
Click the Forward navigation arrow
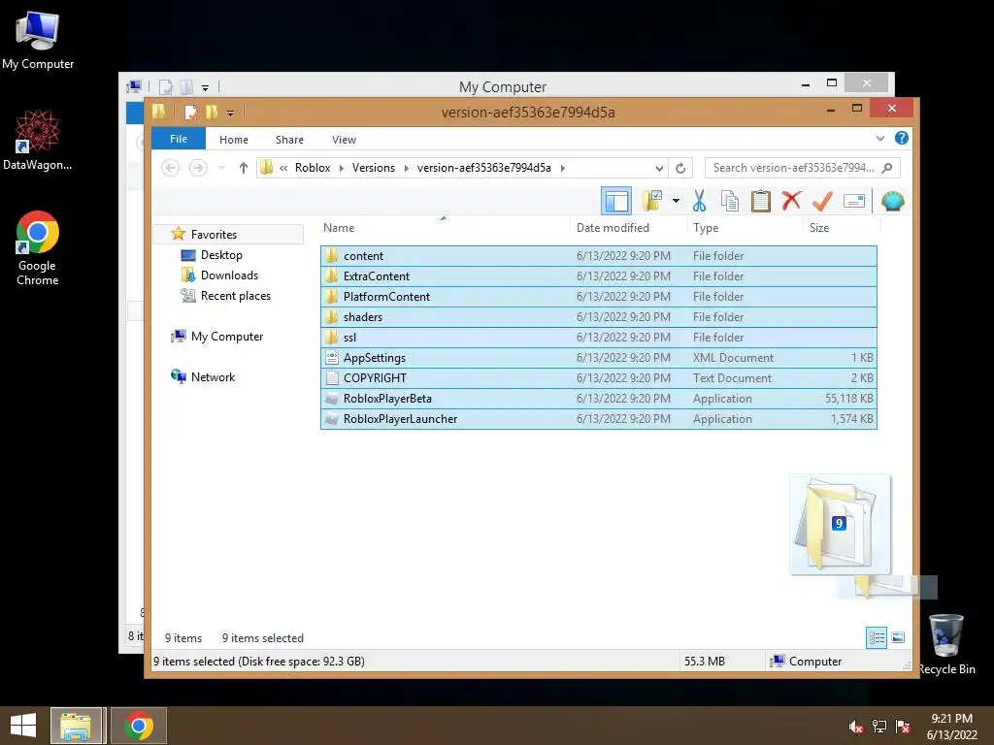[198, 168]
